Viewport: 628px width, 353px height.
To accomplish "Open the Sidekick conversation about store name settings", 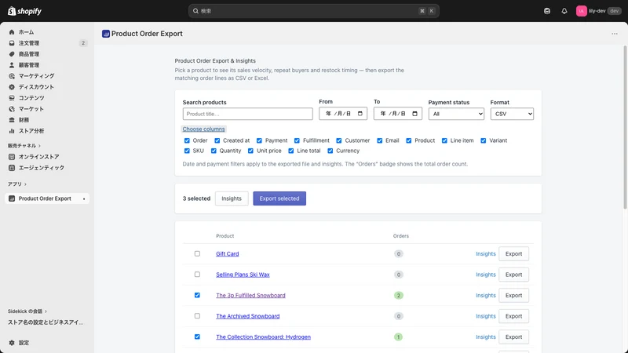I will click(x=46, y=322).
